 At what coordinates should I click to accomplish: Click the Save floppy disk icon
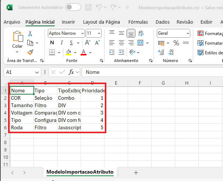(x=88, y=7)
